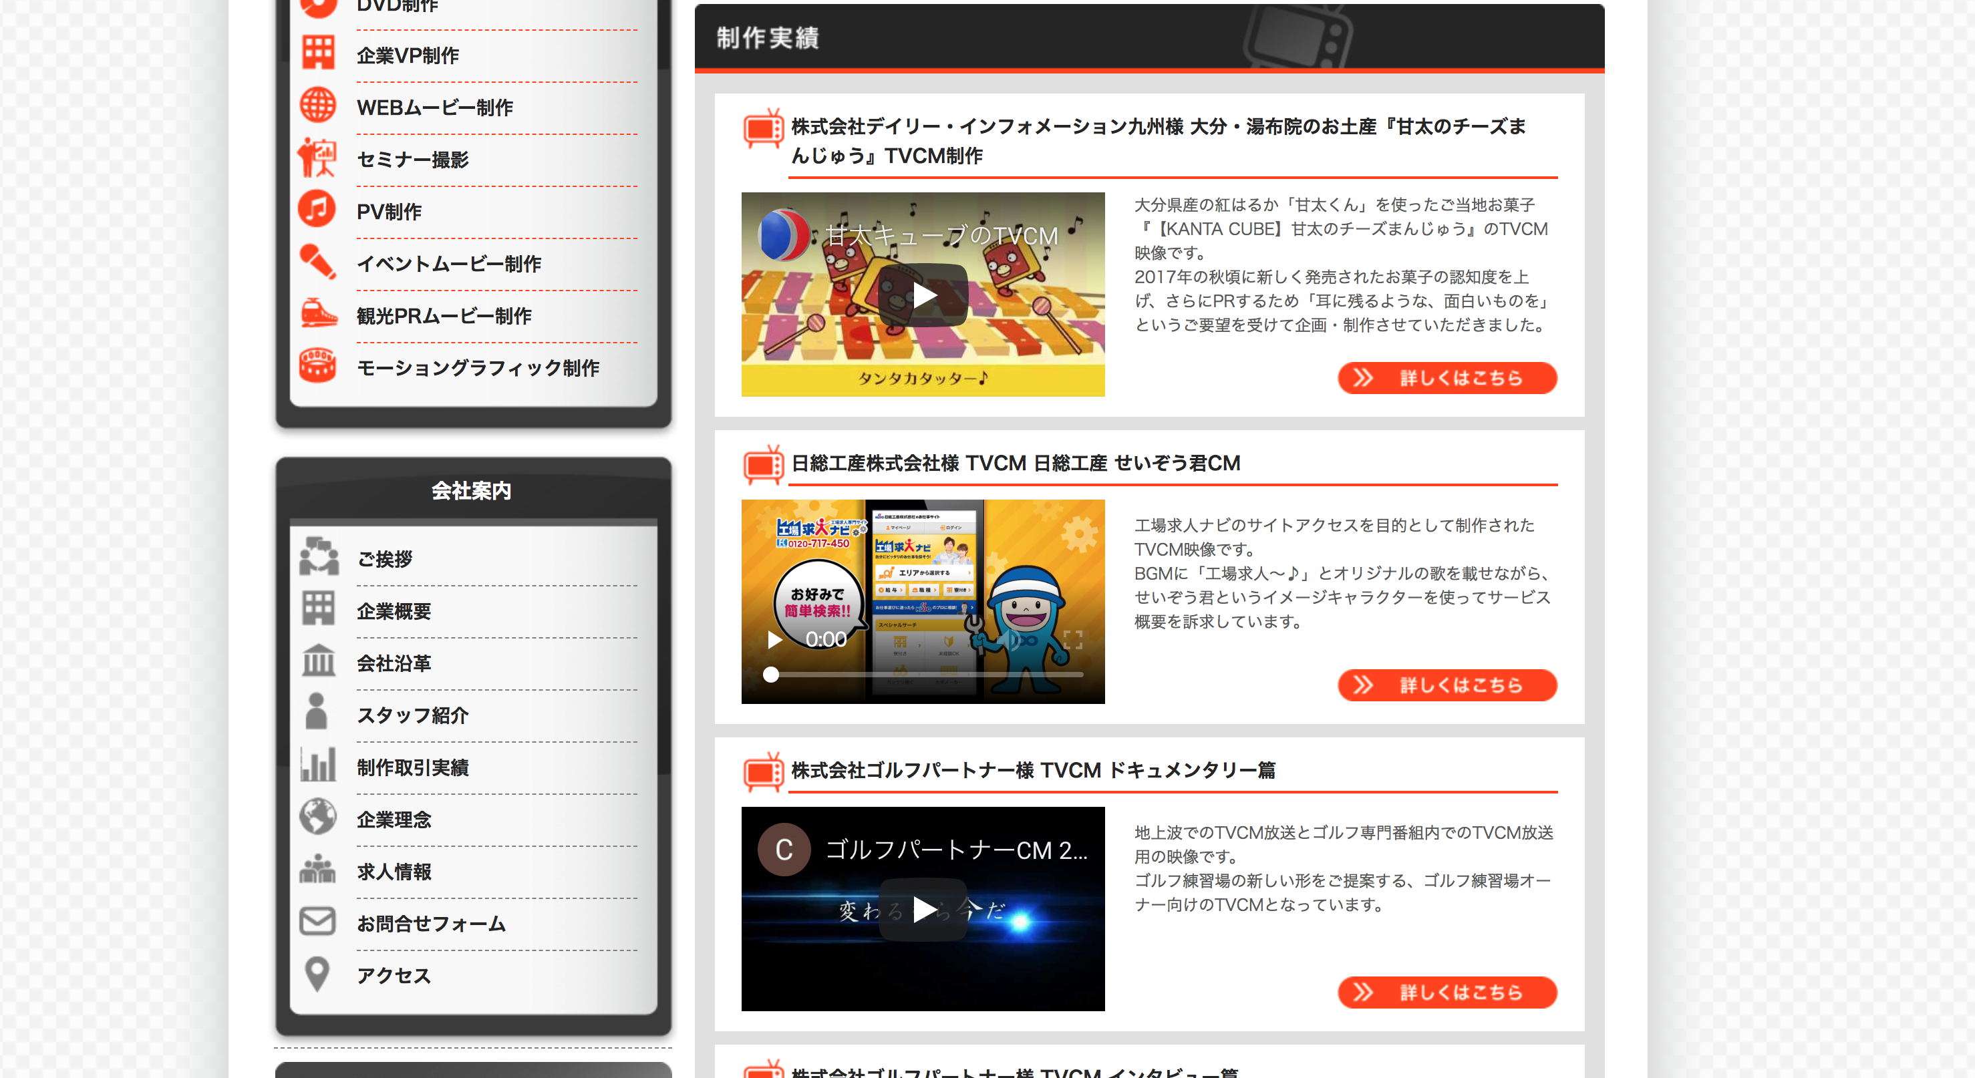Click the TV icon beside 日総工産 せいぞう君CM title

tap(764, 466)
